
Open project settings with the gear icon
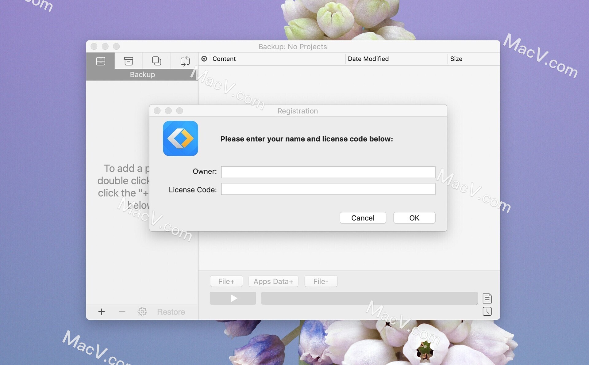coord(142,312)
